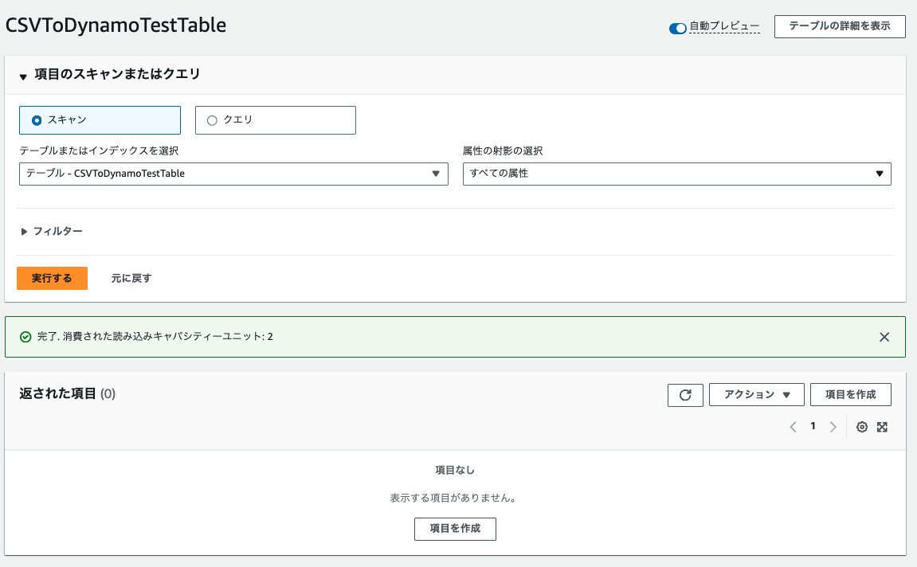Dismiss the green completion banner
The width and height of the screenshot is (917, 567).
pyautogui.click(x=884, y=337)
